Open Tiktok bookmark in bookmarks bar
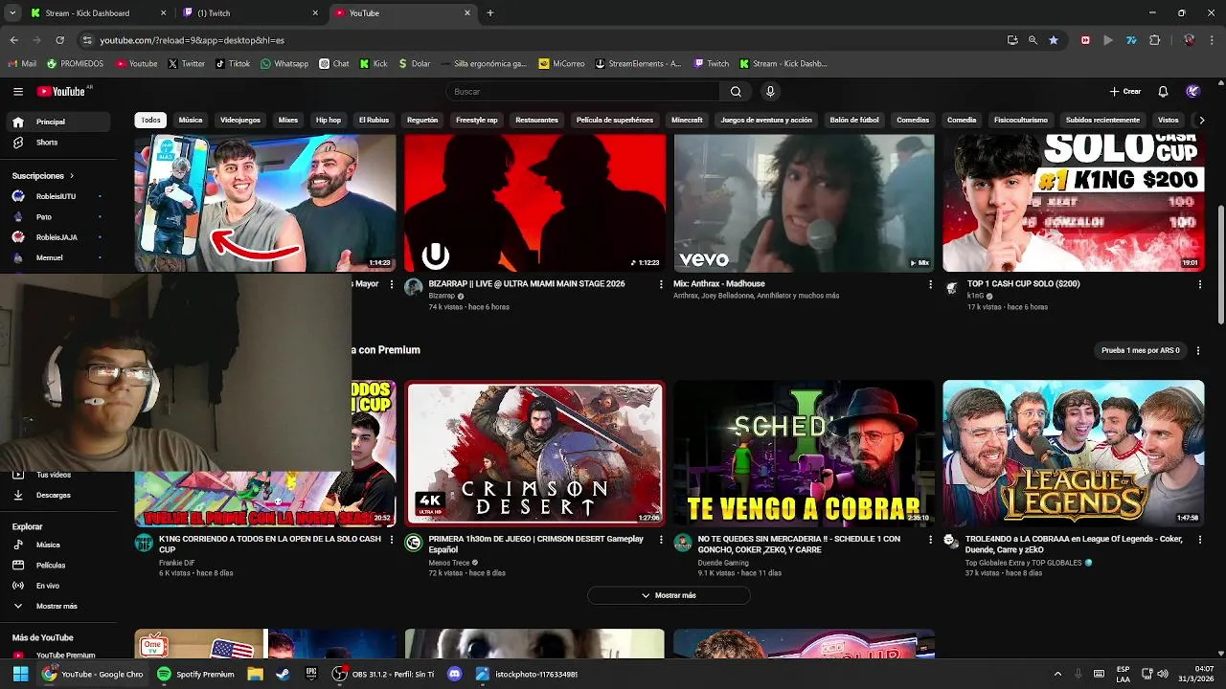Screen dimensions: 1226x689 point(233,64)
